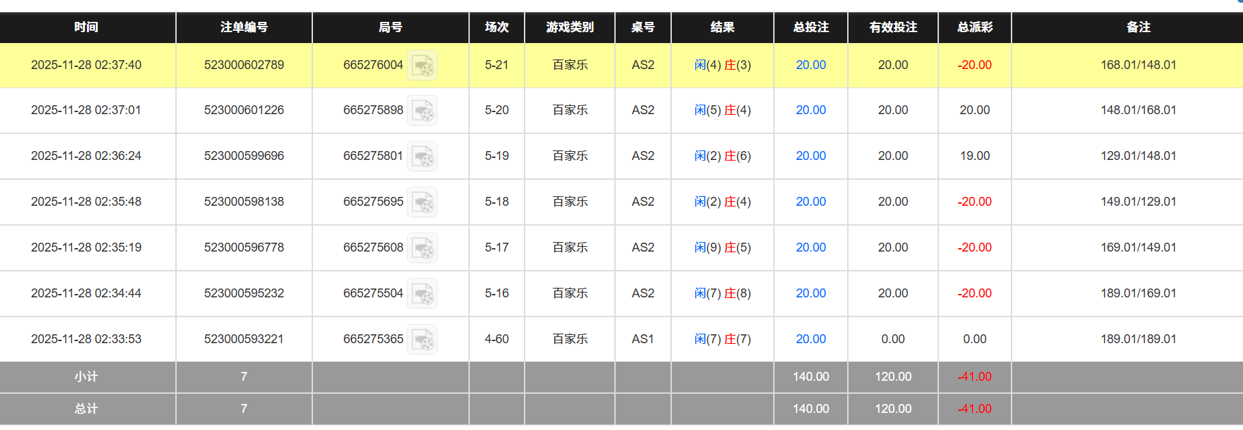Click result 闲(7) 庄(7) for table AS1
The width and height of the screenshot is (1243, 430).
(x=723, y=339)
